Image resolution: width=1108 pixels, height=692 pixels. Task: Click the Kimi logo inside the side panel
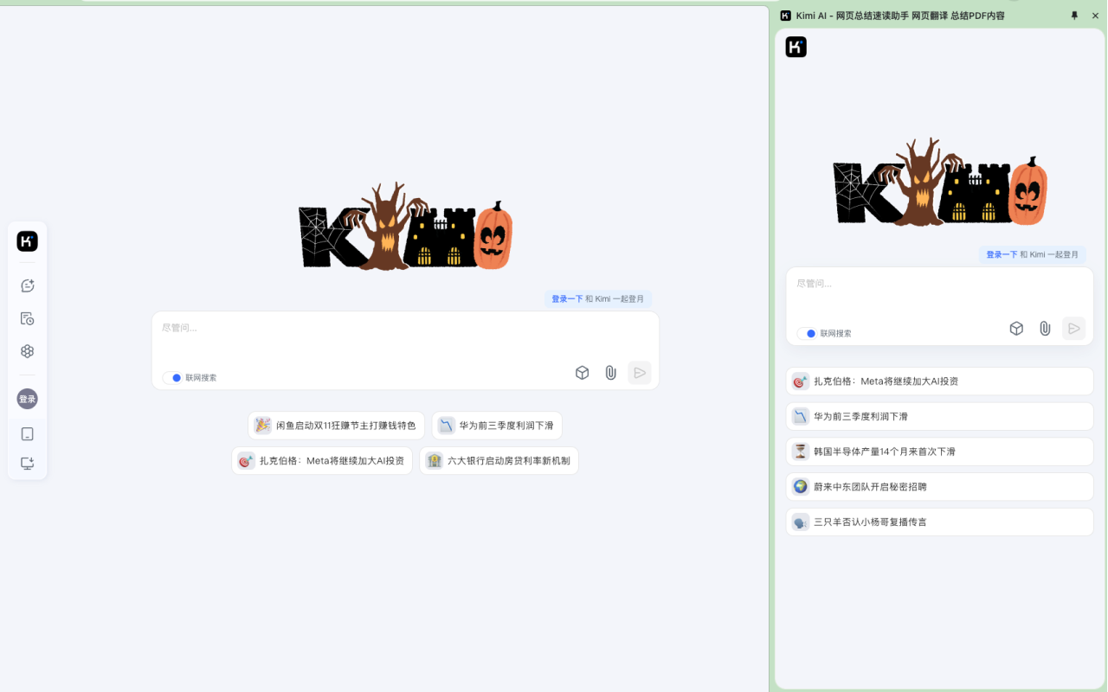(796, 47)
